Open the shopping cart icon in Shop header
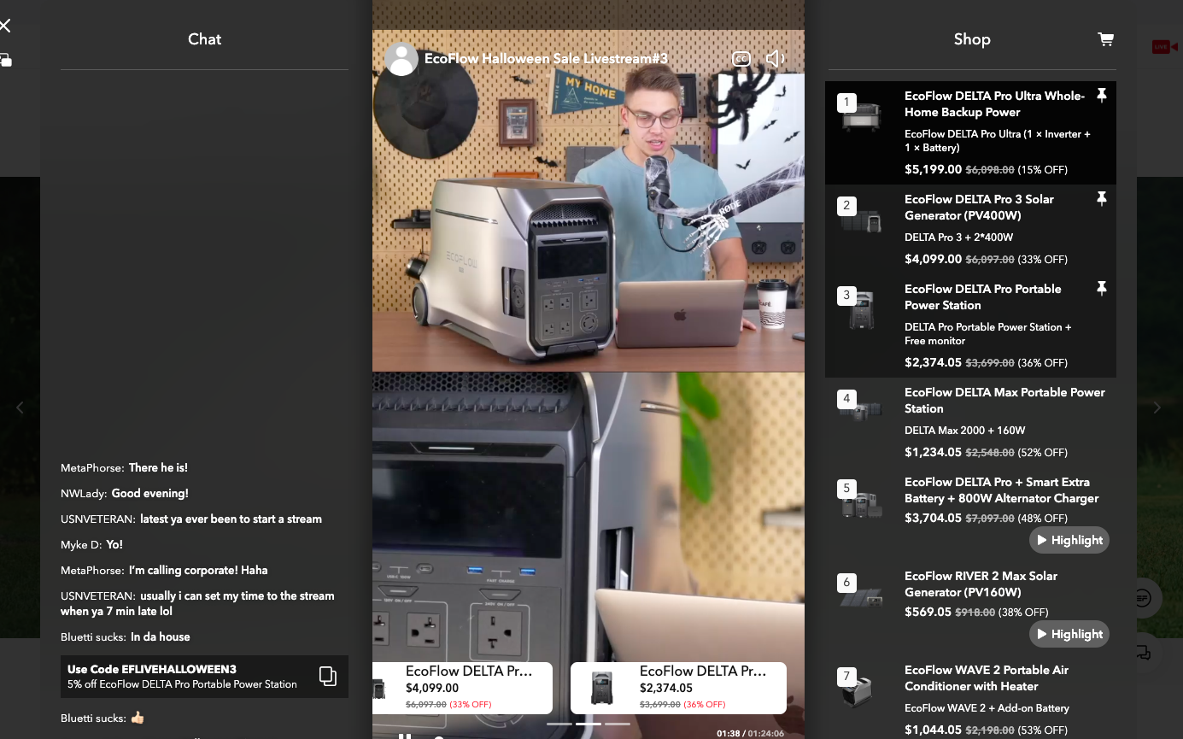 (x=1105, y=39)
